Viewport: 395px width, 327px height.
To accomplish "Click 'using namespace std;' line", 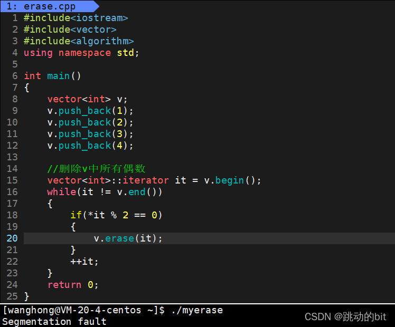I will click(81, 53).
